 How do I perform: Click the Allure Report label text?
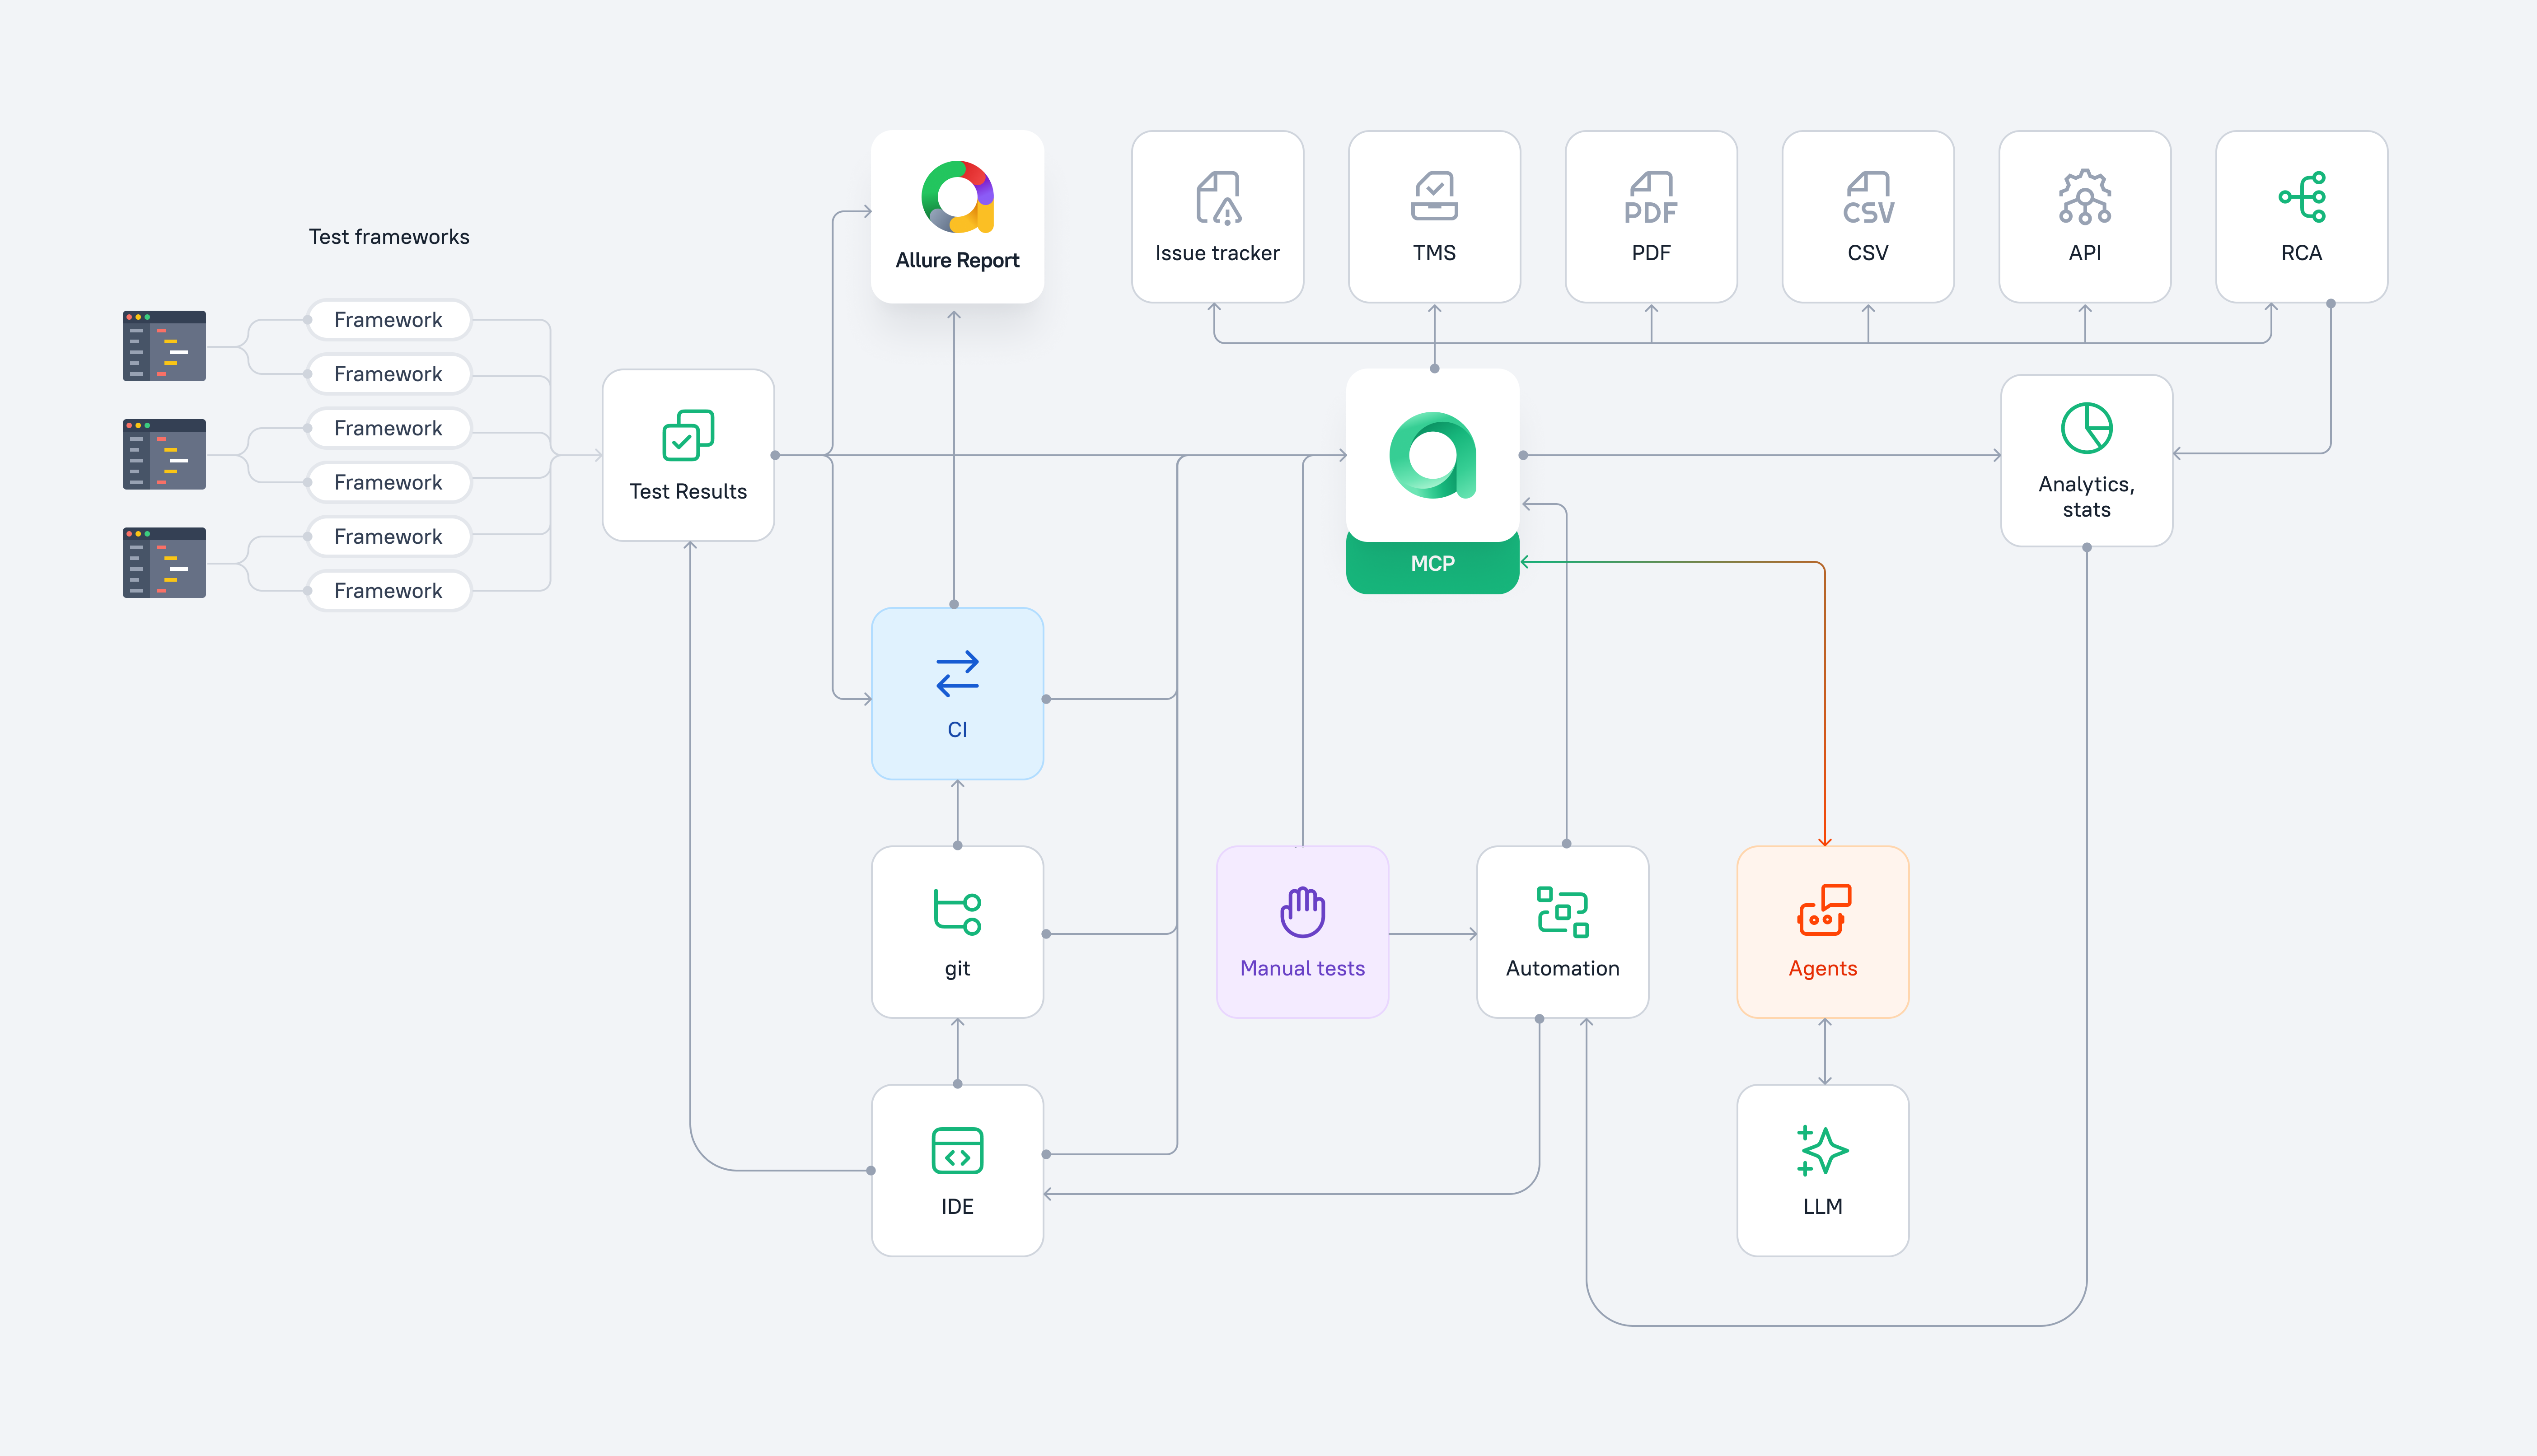point(957,260)
